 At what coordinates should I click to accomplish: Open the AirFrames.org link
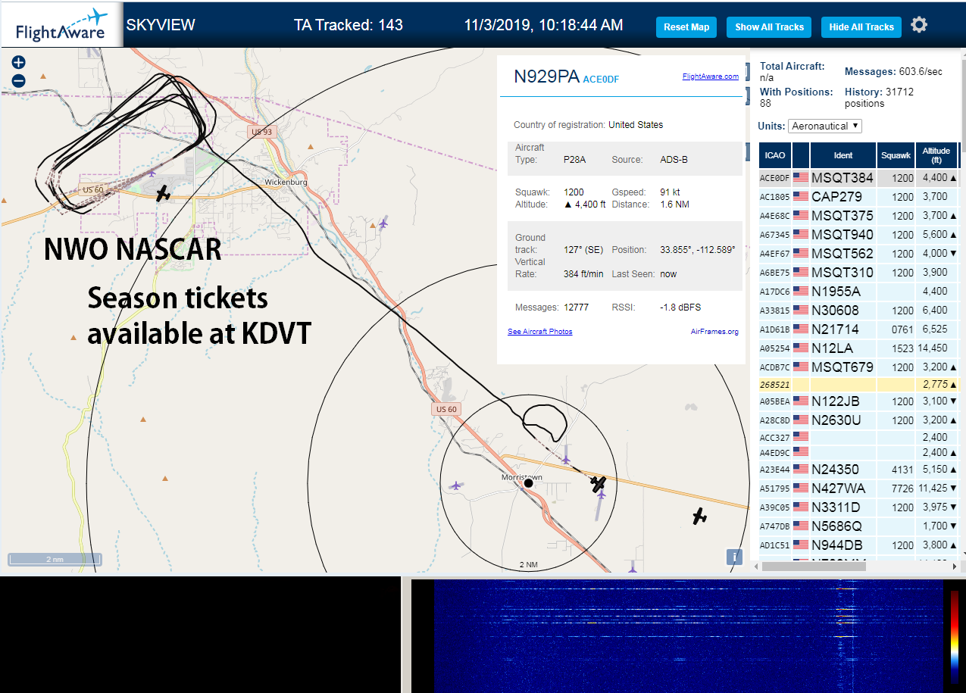point(714,332)
